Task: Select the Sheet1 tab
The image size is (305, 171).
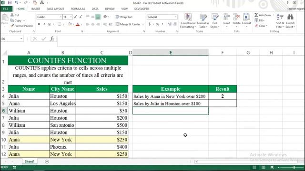Action: [x=30, y=161]
